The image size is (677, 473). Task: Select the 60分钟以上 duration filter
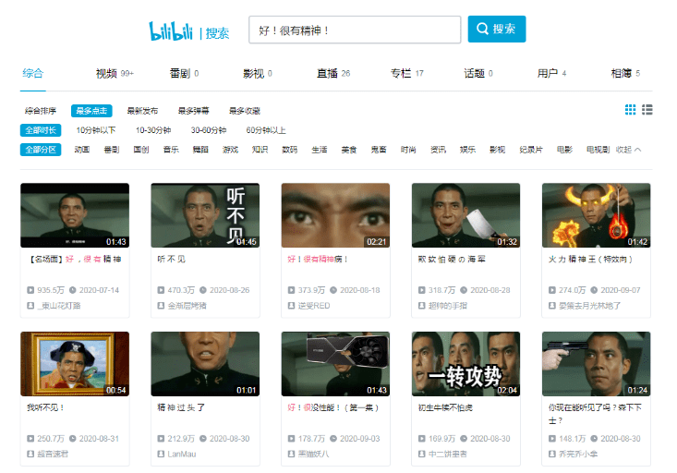(266, 130)
